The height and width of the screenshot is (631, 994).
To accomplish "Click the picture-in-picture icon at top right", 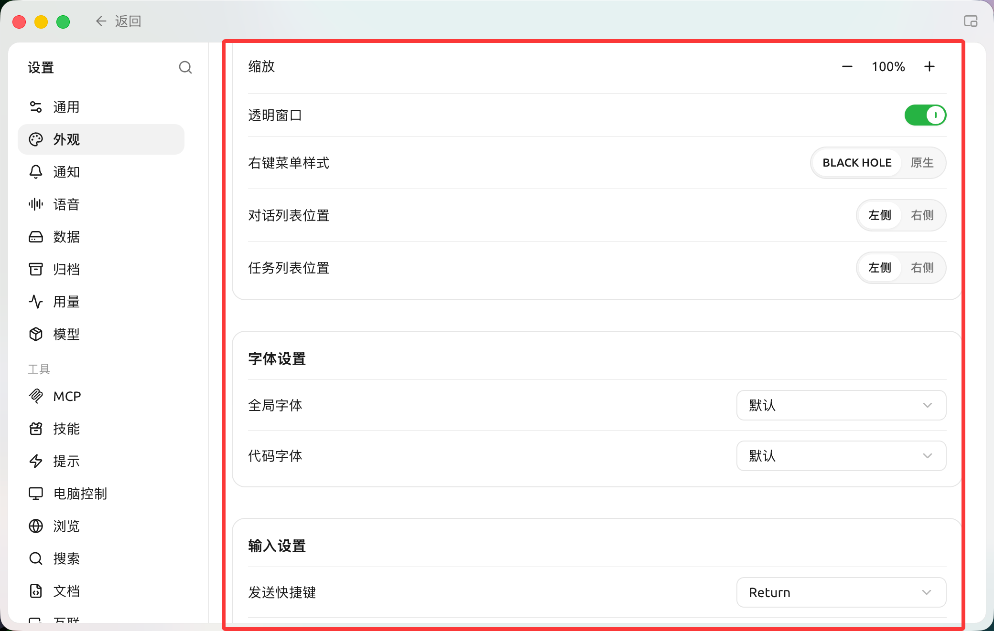I will pos(971,21).
